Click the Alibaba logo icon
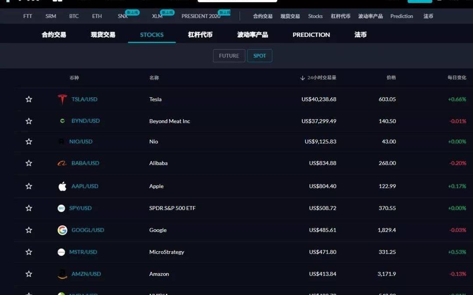This screenshot has height=295, width=473. 62,163
